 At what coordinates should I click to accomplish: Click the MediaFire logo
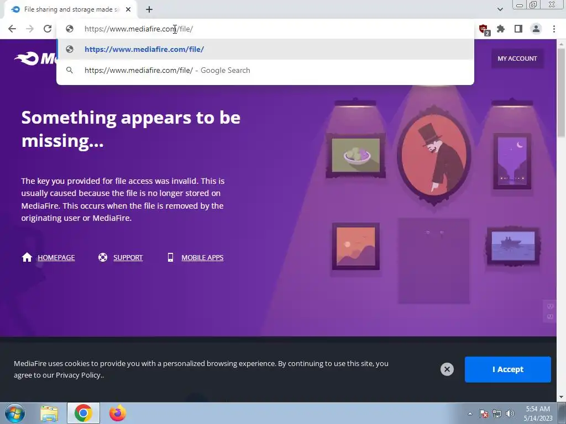coord(35,59)
